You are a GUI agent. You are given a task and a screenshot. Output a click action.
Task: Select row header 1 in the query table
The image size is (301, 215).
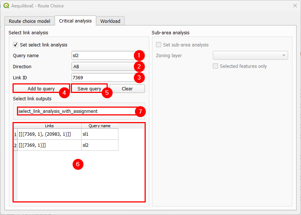click(15, 134)
